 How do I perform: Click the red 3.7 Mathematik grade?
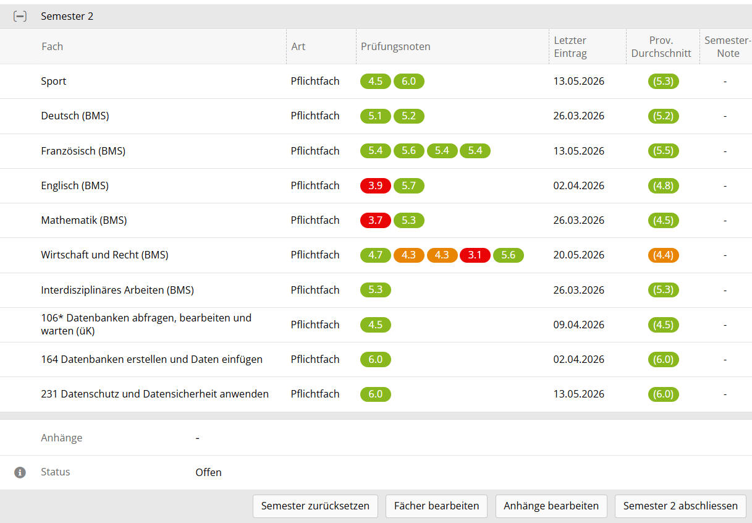coord(376,220)
